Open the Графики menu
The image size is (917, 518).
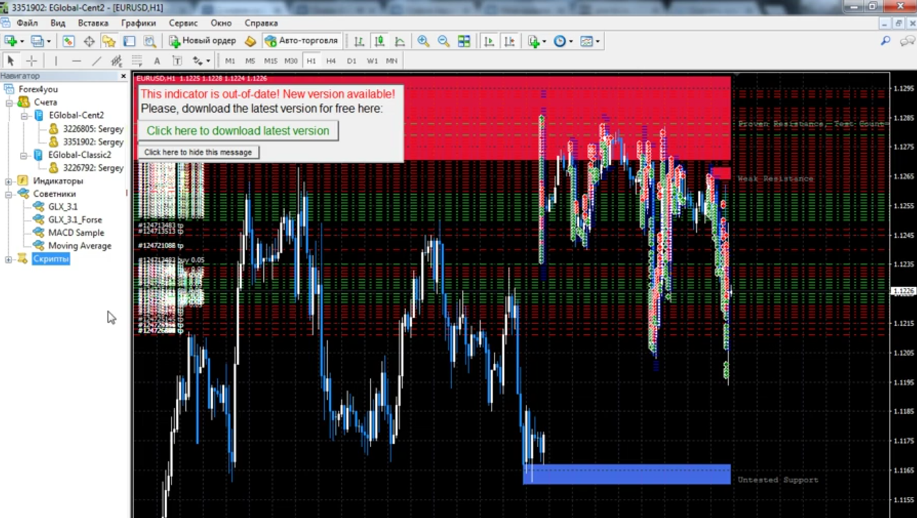coord(139,23)
